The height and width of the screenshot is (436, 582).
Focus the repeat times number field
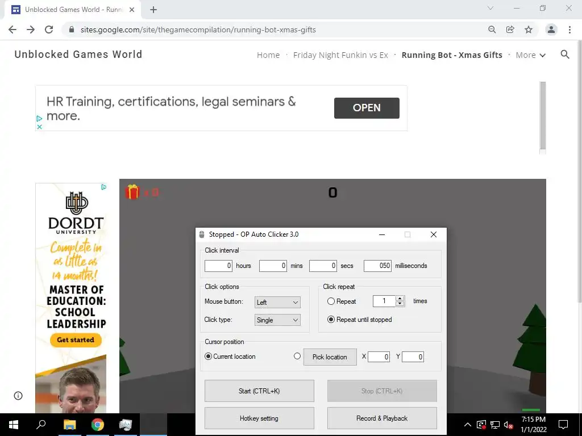(384, 301)
